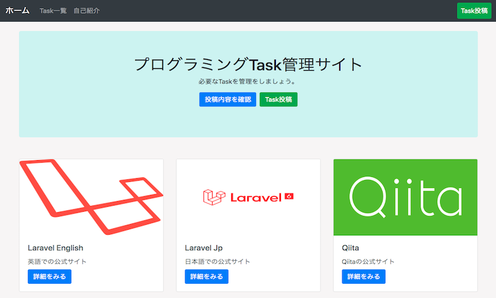The image size is (496, 298).
Task: Open the green Qiita logo image
Action: coord(405,197)
